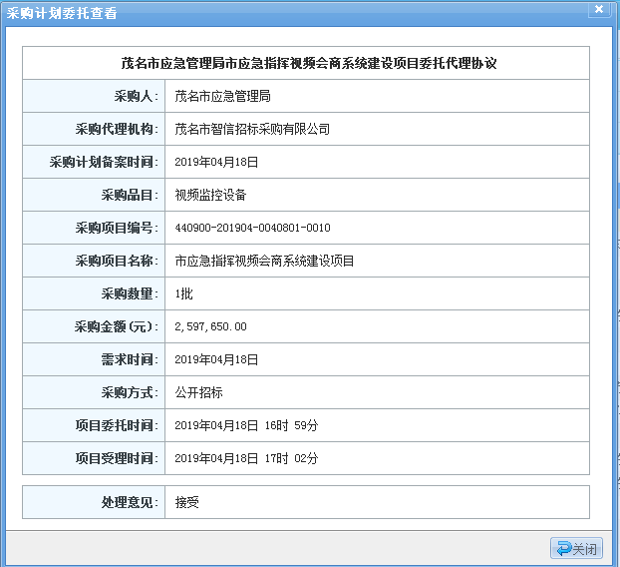Click the 采购计划备案时间 date value
This screenshot has height=567, width=620.
216,162
